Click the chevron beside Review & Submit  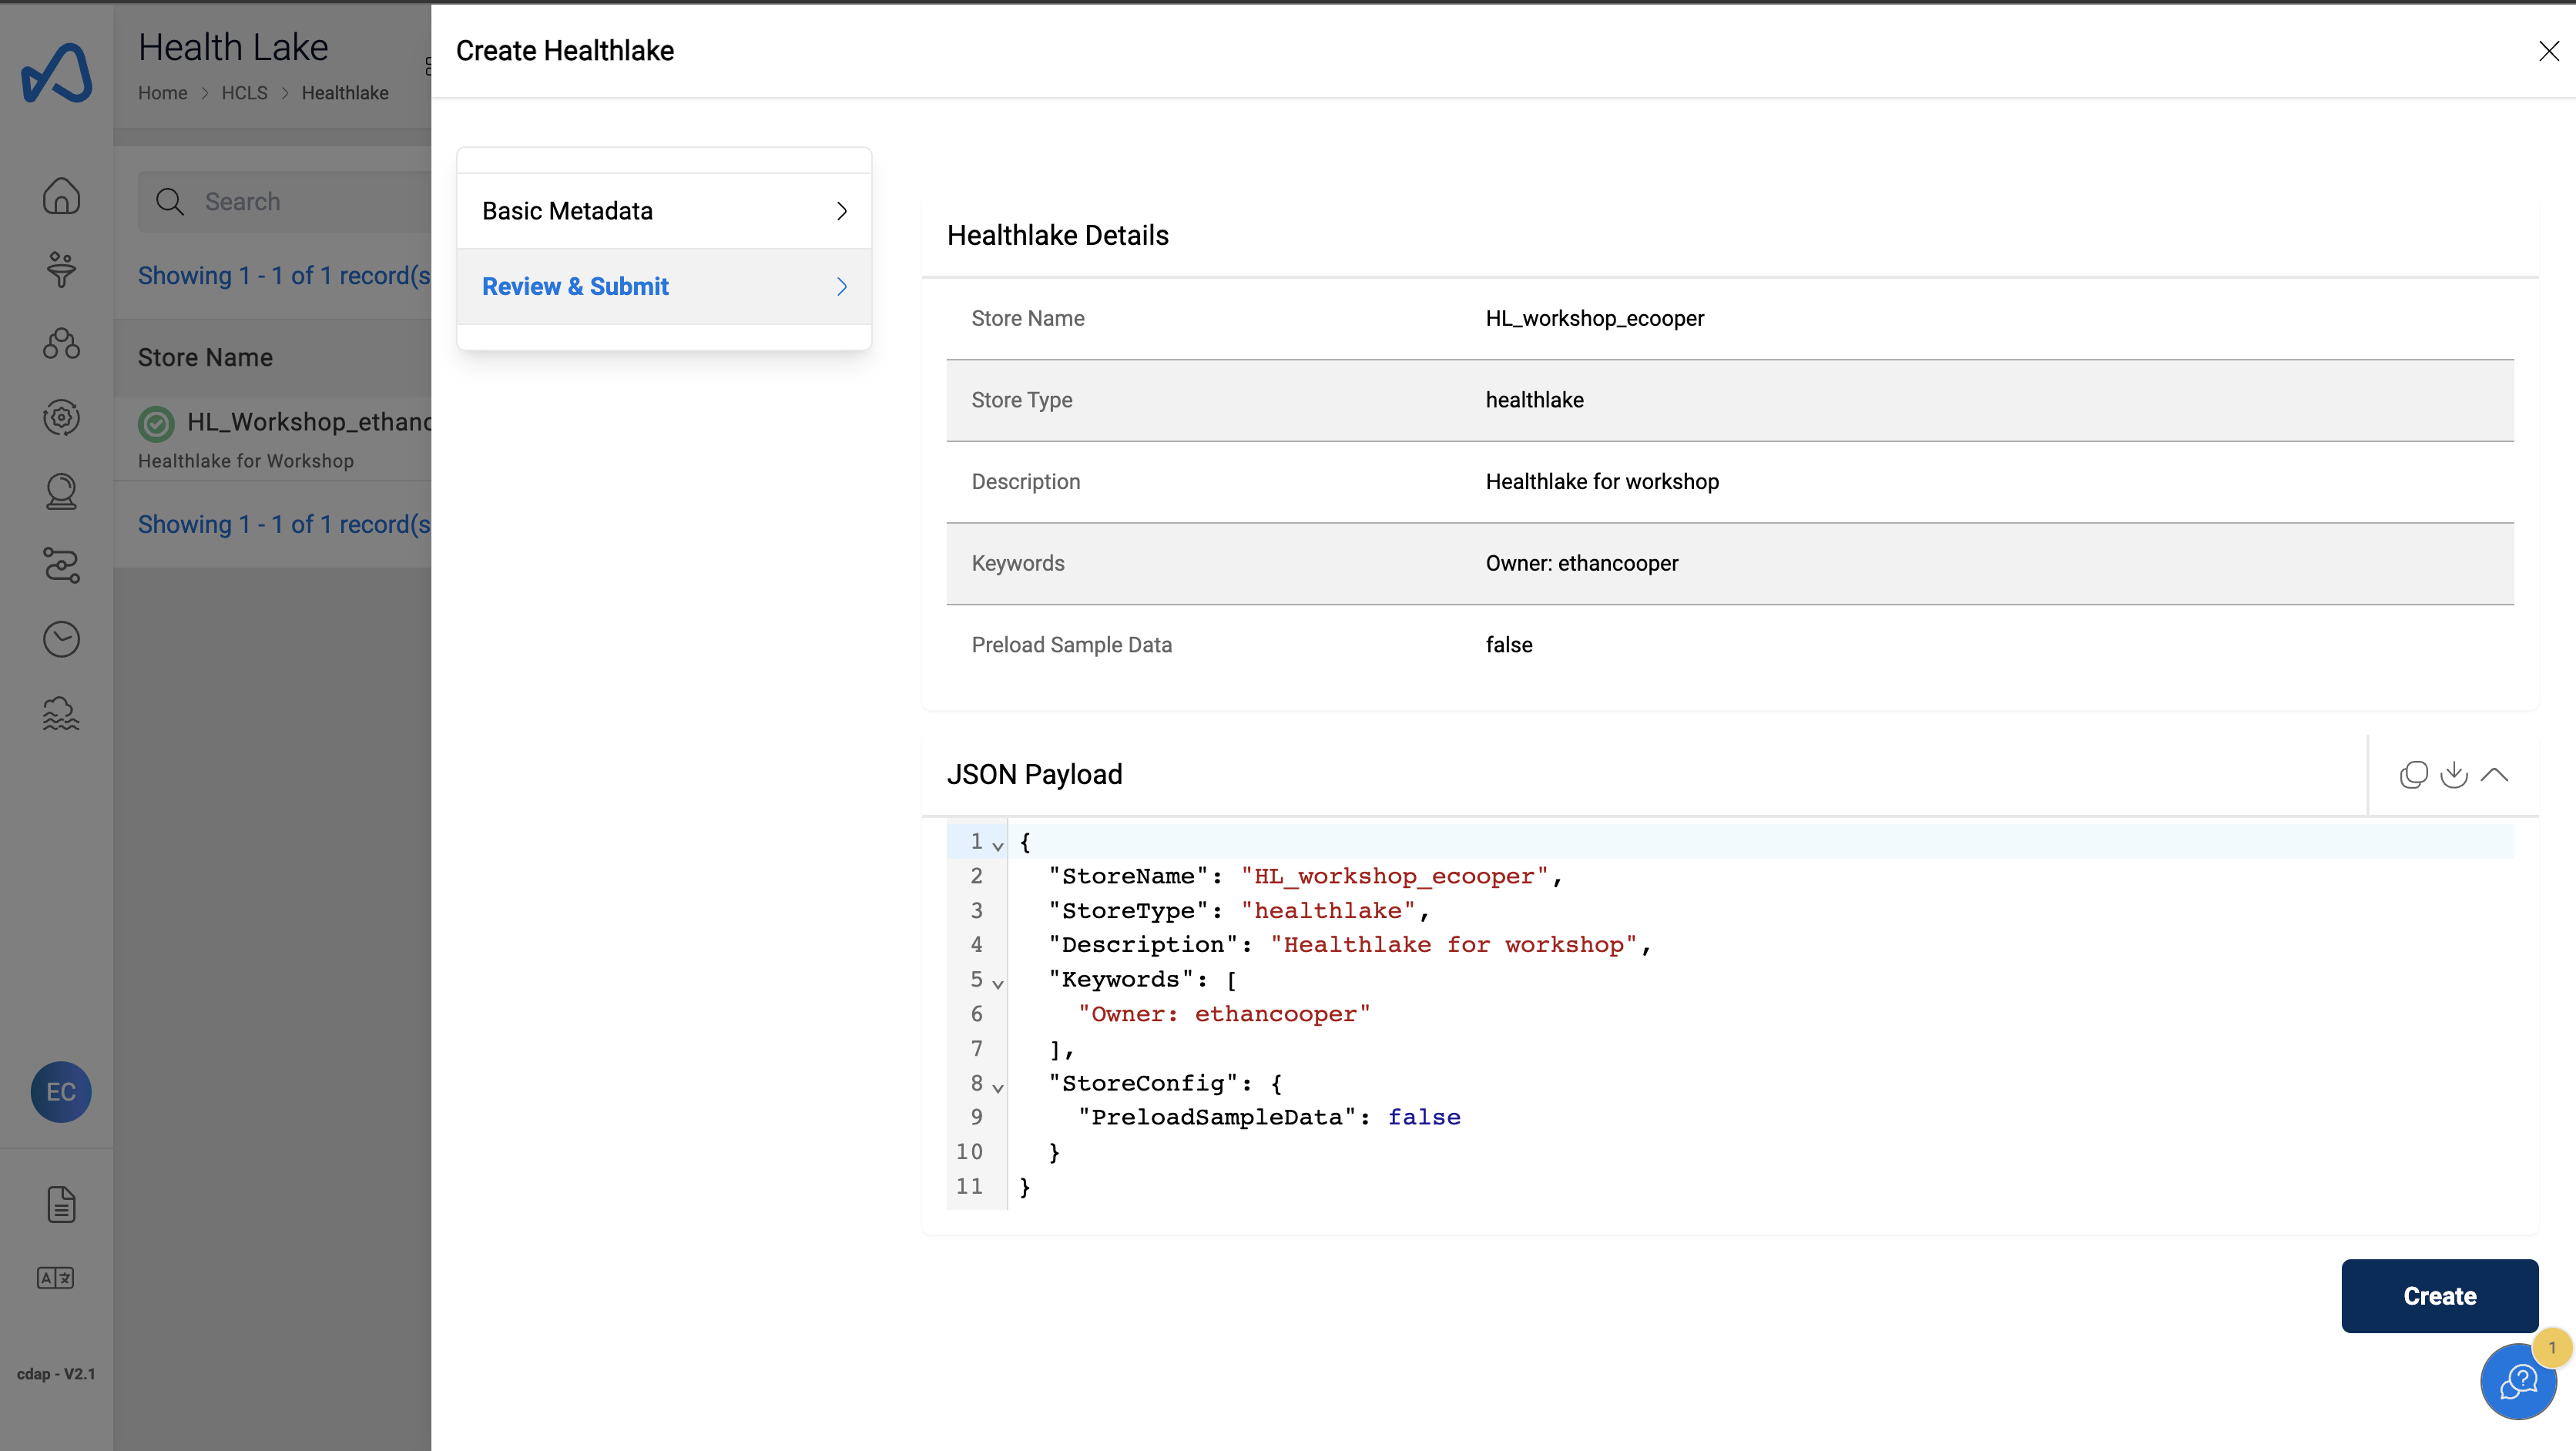pos(842,286)
